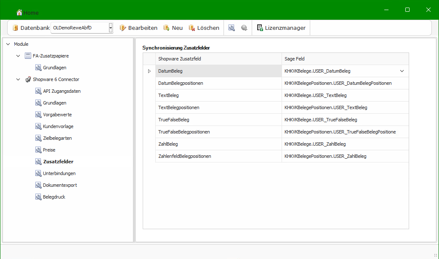Image resolution: width=439 pixels, height=259 pixels.
Task: Open Vorgabewerte in the tree
Action: [x=57, y=115]
